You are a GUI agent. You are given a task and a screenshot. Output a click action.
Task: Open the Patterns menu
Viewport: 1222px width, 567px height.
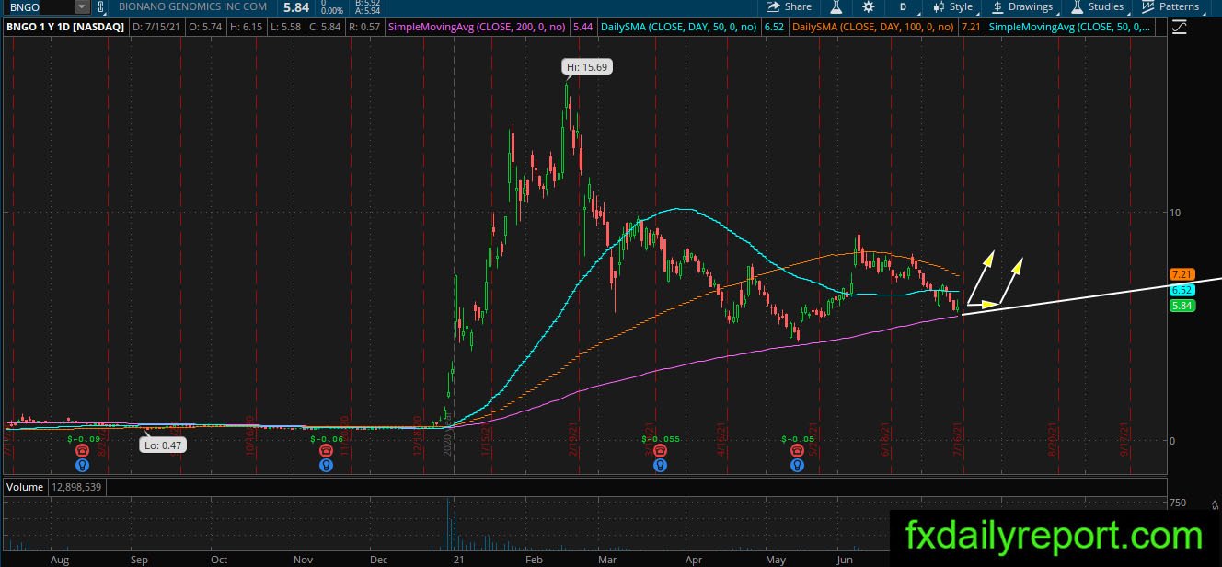[1170, 6]
